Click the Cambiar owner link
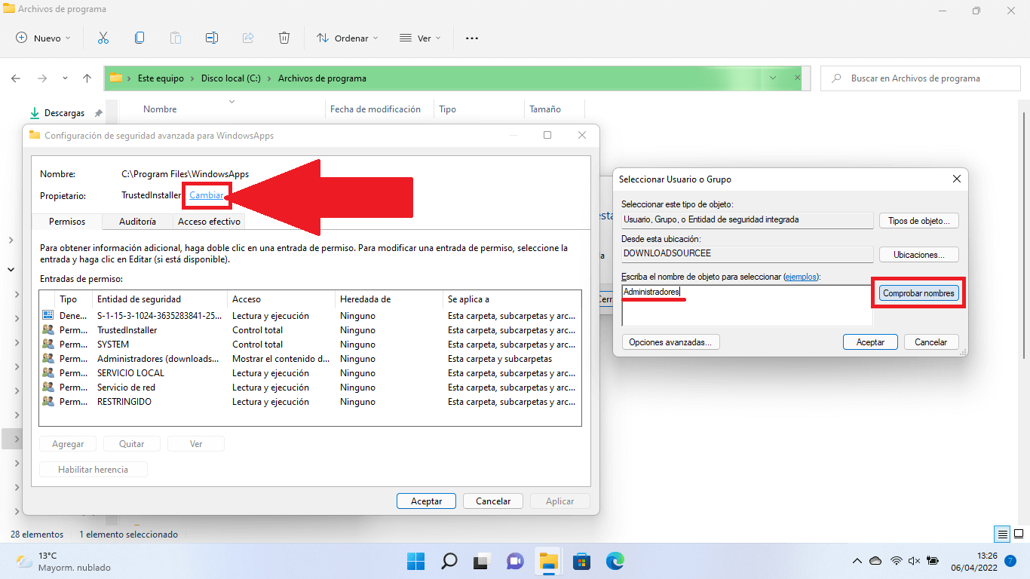Viewport: 1030px width, 579px height. point(206,195)
